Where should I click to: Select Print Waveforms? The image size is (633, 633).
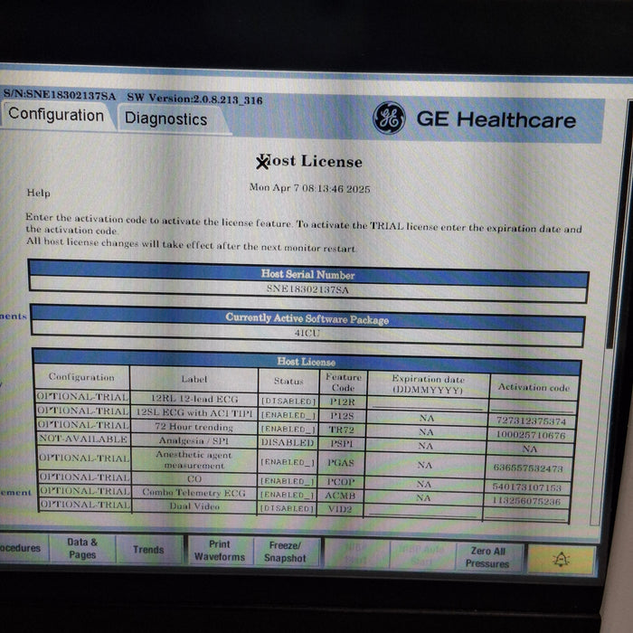[x=220, y=551]
